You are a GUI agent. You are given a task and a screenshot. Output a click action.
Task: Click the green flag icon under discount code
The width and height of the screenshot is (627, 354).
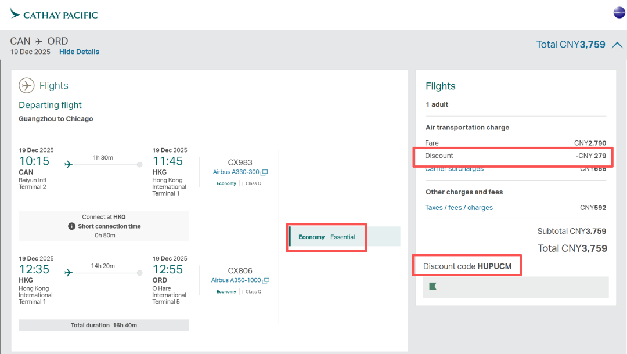[433, 286]
